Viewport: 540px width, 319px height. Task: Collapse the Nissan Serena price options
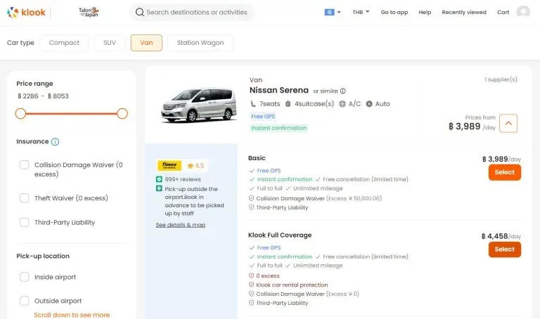click(508, 123)
